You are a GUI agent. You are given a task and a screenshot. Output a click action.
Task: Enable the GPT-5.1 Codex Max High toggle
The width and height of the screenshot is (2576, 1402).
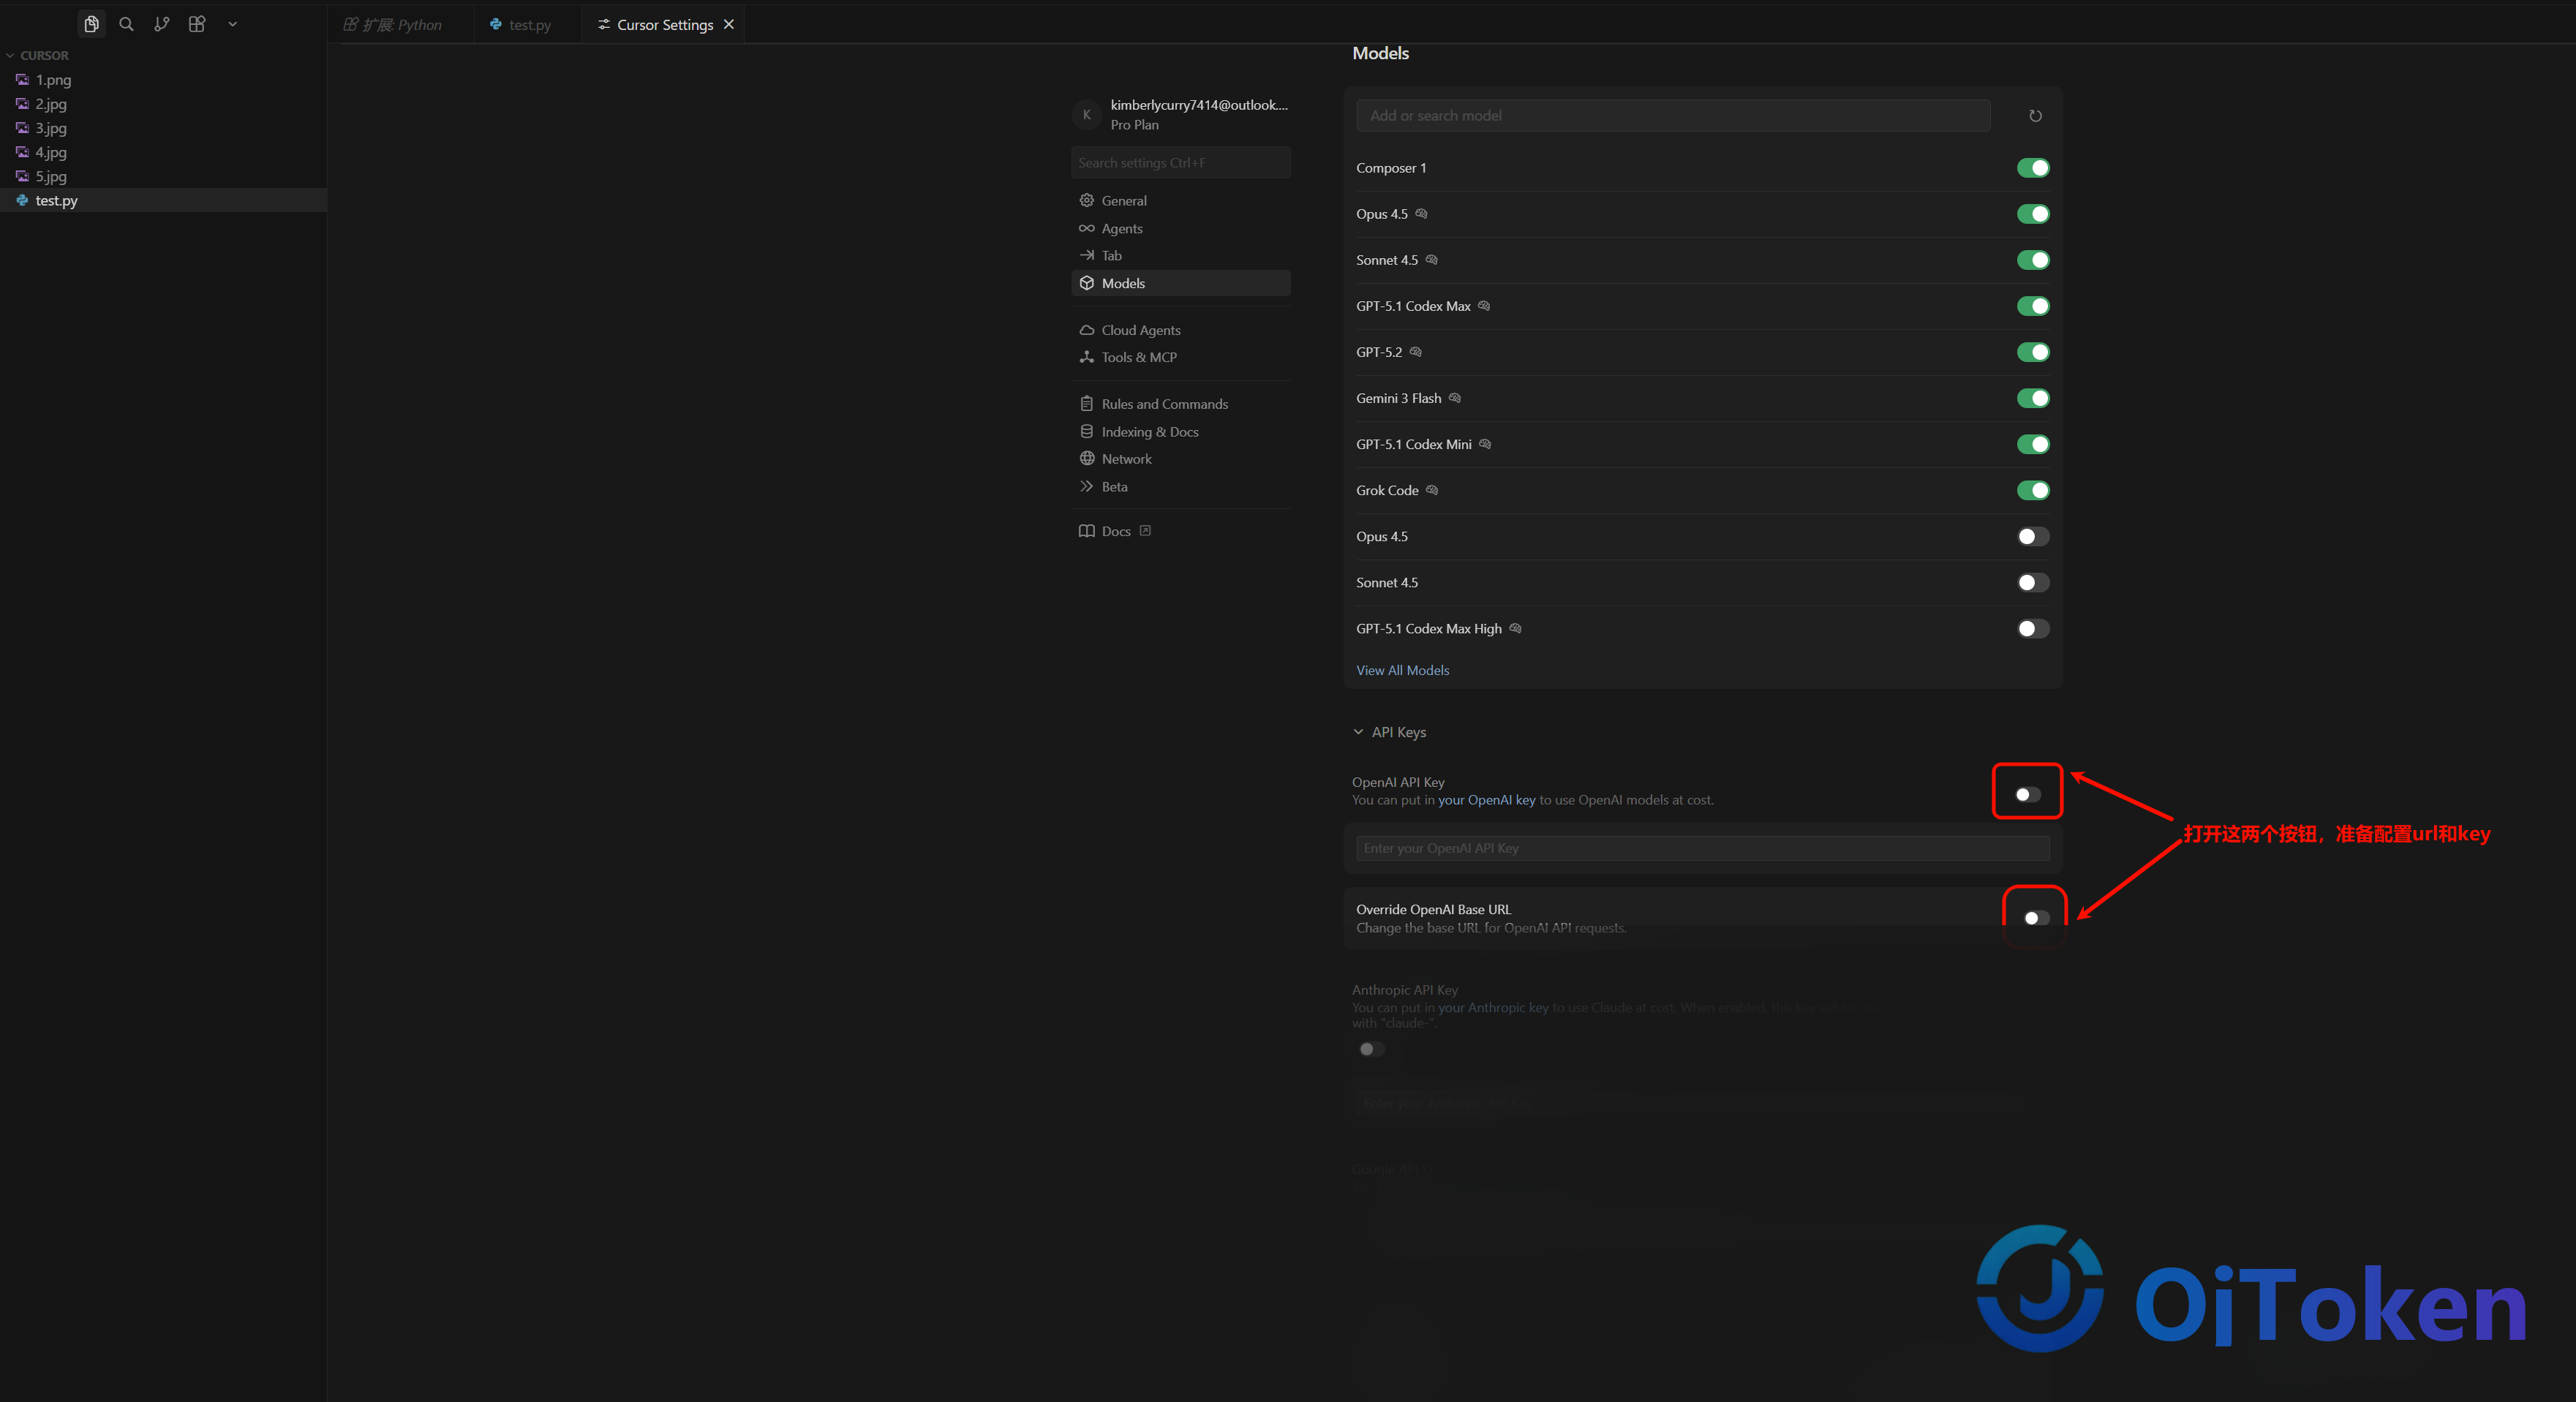point(2032,629)
